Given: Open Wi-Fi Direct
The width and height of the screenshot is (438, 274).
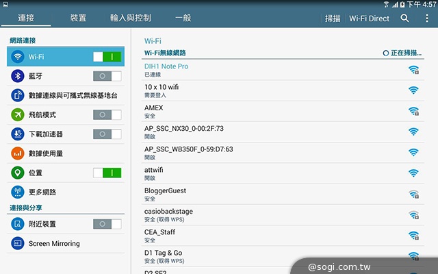Looking at the screenshot, I should [369, 18].
